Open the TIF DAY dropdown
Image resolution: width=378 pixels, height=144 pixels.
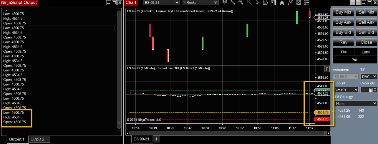pos(369,76)
